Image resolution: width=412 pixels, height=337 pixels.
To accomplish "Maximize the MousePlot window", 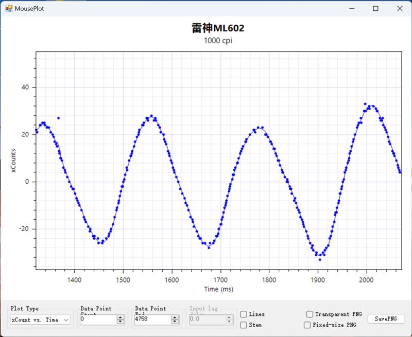I will pos(376,8).
